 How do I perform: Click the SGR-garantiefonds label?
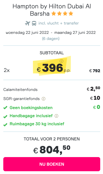coord(22,99)
